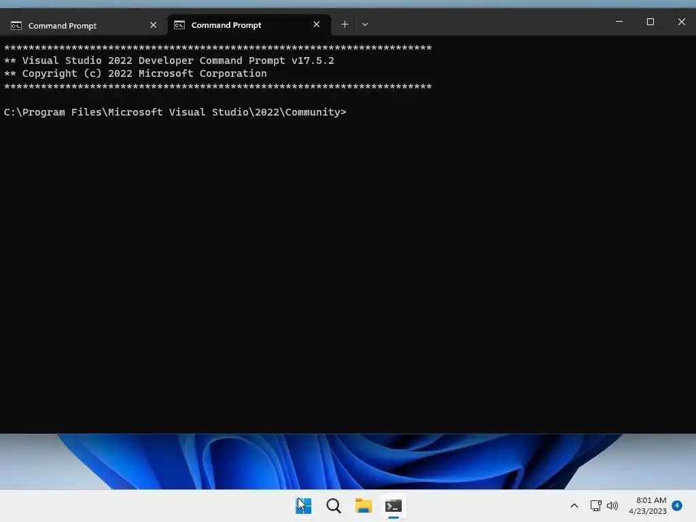Screen dimensions: 696x522
Task: Switch to the first Command Prompt tab
Action: (x=84, y=25)
